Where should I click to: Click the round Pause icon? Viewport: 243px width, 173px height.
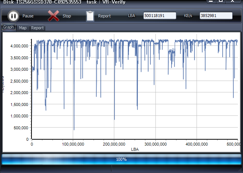tap(13, 16)
